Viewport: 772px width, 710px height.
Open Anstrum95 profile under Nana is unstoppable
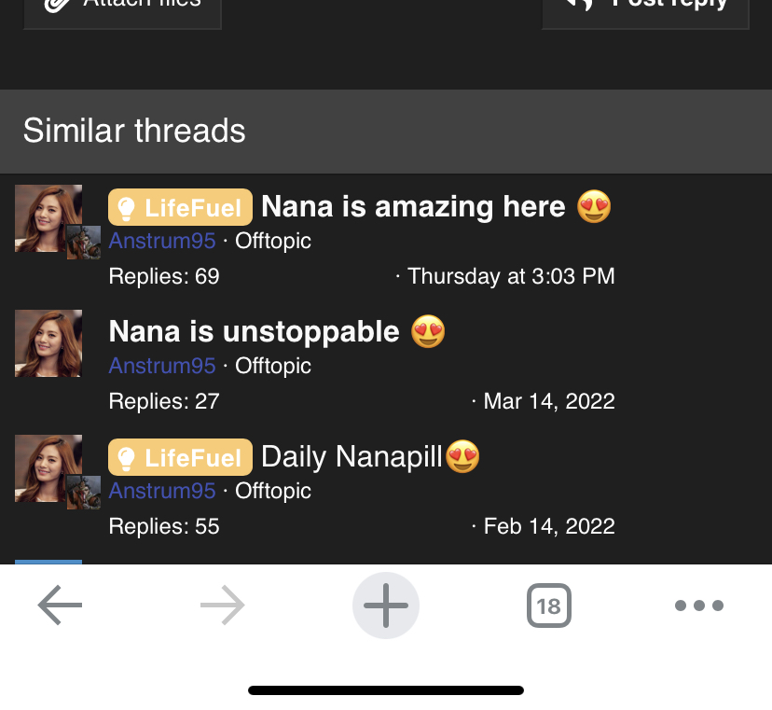162,366
